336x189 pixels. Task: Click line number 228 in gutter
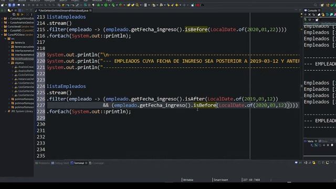coord(41,112)
